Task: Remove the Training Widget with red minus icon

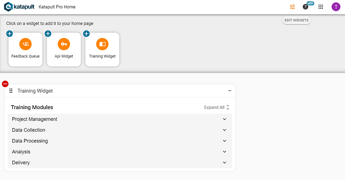Action: (x=5, y=84)
